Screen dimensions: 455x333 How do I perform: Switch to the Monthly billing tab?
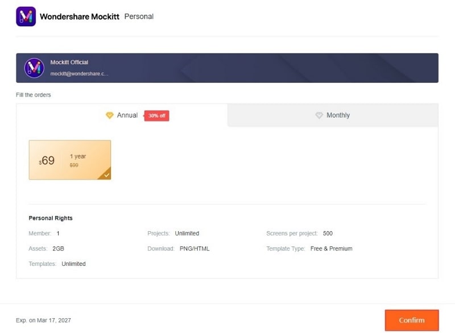tap(333, 115)
